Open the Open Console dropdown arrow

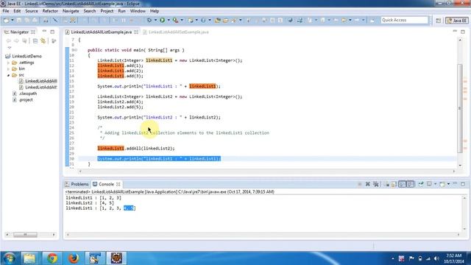point(448,184)
